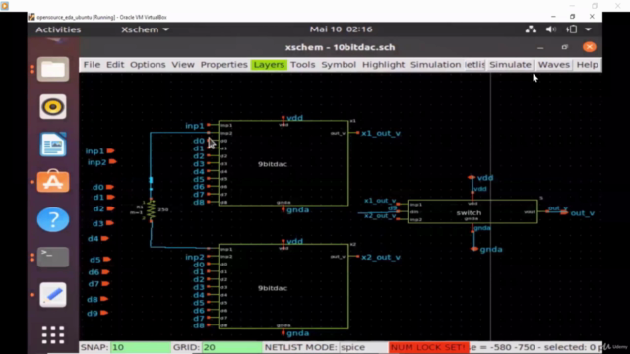
Task: Close the xschem window
Action: coord(589,47)
